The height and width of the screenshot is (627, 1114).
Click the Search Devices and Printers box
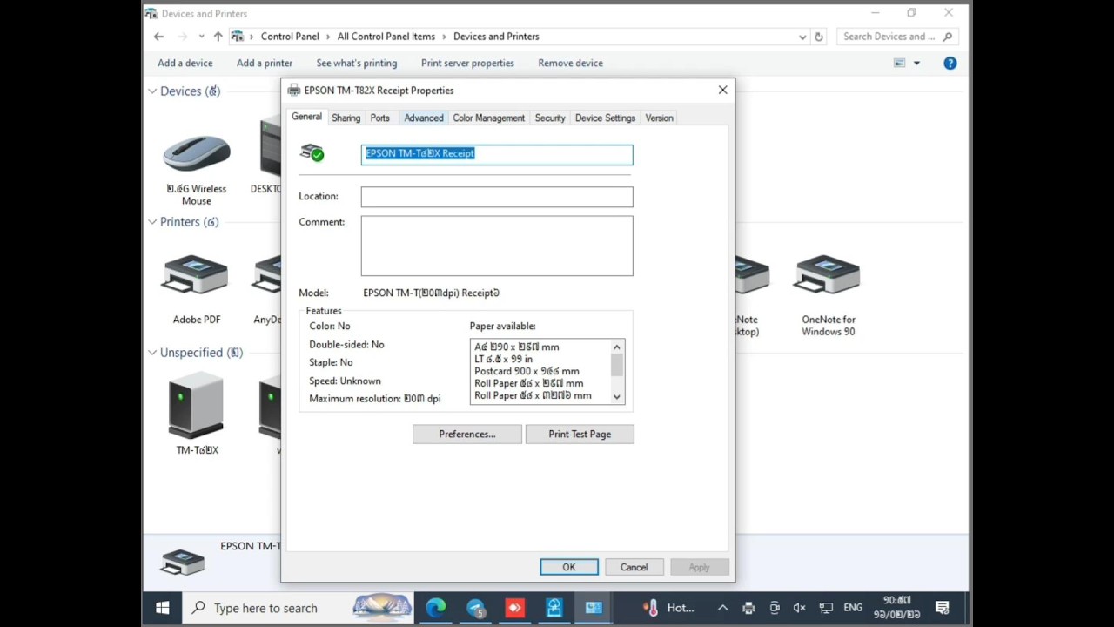pyautogui.click(x=897, y=37)
